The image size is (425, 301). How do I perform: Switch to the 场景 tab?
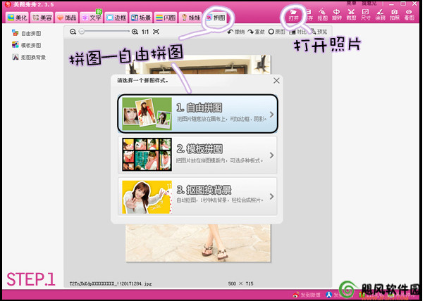pyautogui.click(x=141, y=18)
